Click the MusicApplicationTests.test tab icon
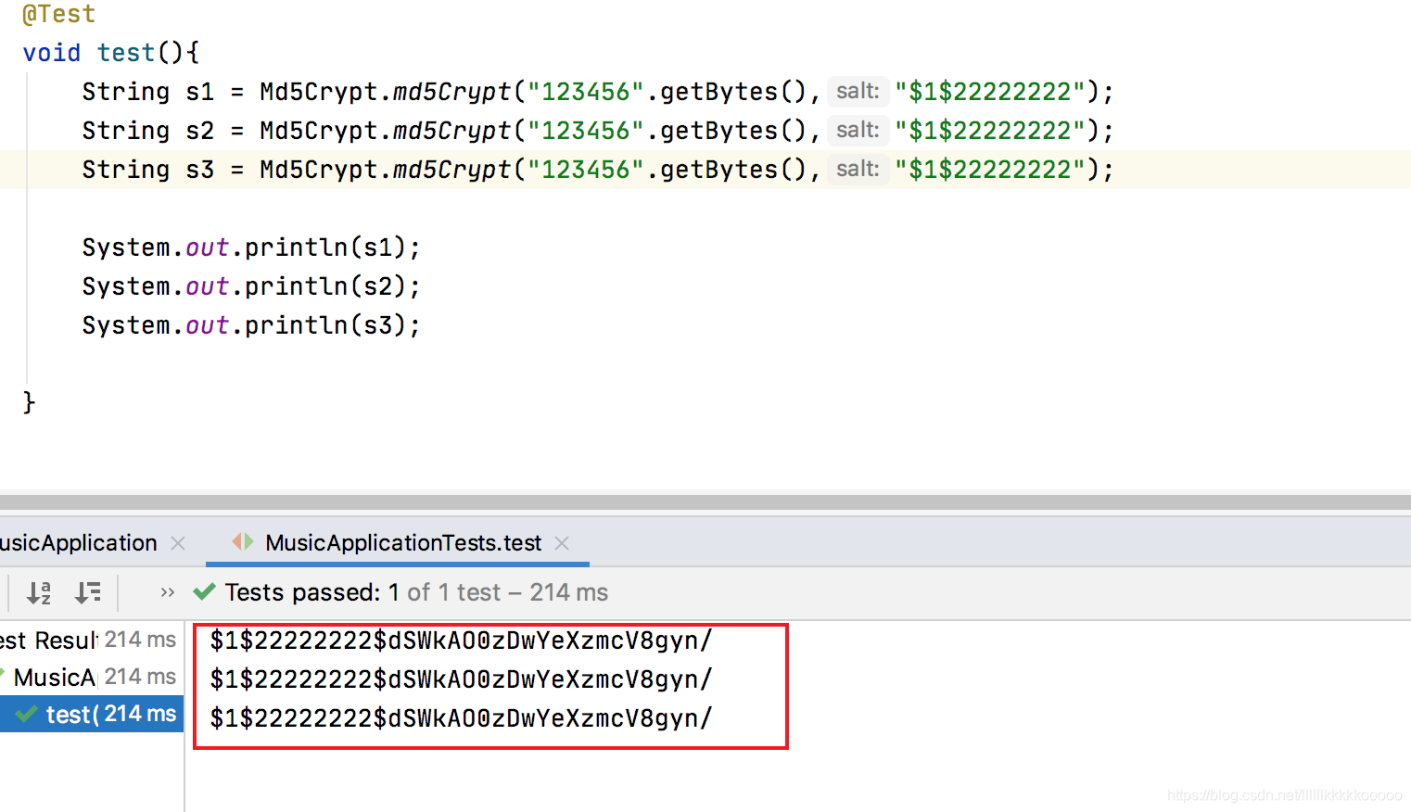The image size is (1411, 812). (x=243, y=541)
